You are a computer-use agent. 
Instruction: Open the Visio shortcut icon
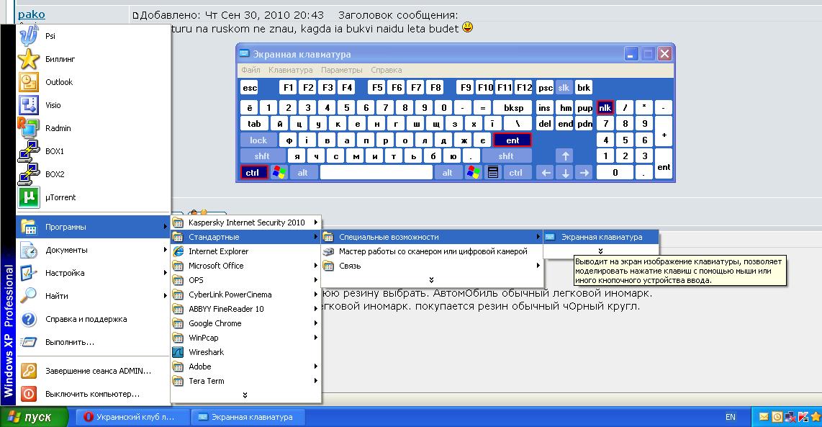pos(29,105)
